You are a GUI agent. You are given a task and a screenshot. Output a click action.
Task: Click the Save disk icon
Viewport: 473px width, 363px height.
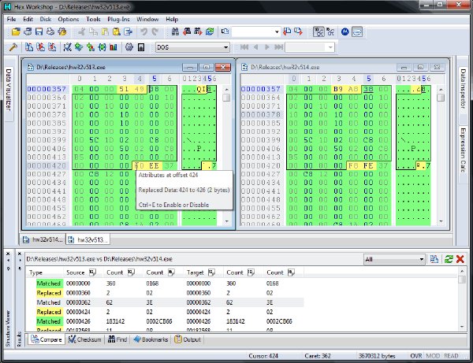[x=39, y=31]
